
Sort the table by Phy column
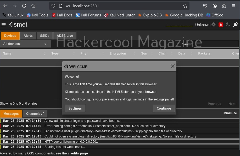coord(92,53)
